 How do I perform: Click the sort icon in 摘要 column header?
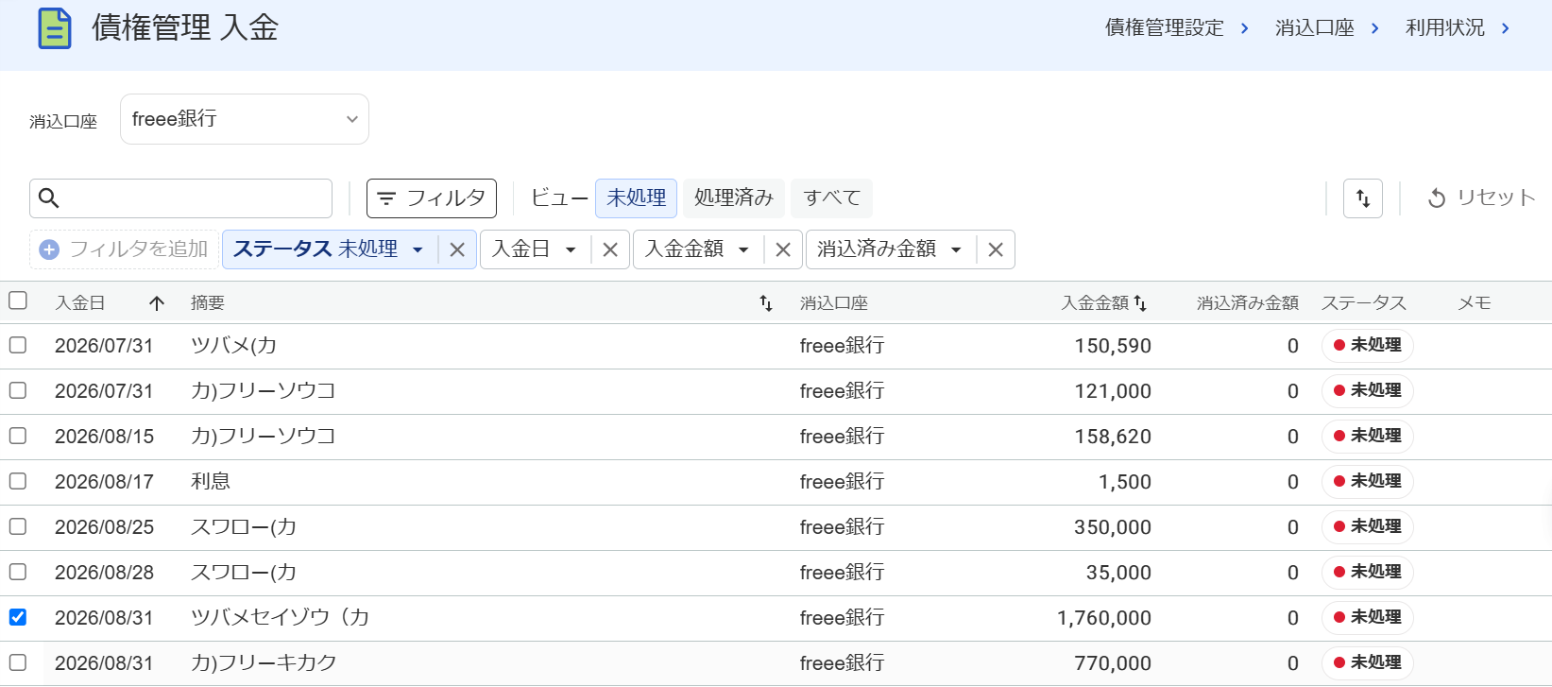[x=766, y=303]
